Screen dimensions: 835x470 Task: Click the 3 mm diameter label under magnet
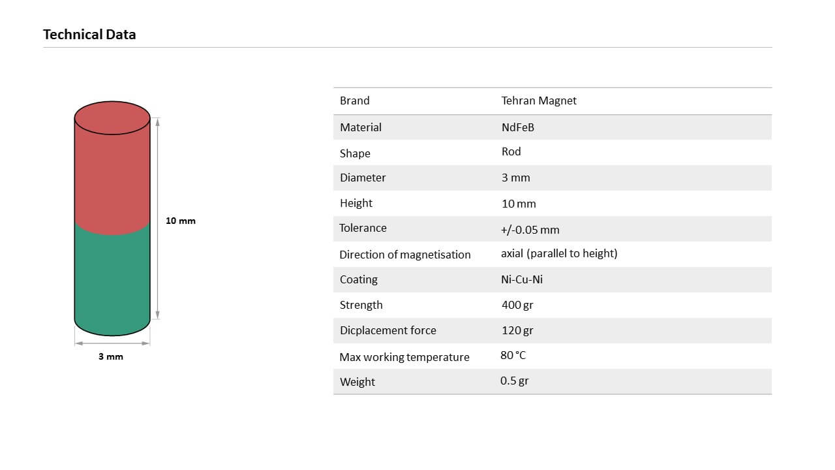(x=111, y=356)
